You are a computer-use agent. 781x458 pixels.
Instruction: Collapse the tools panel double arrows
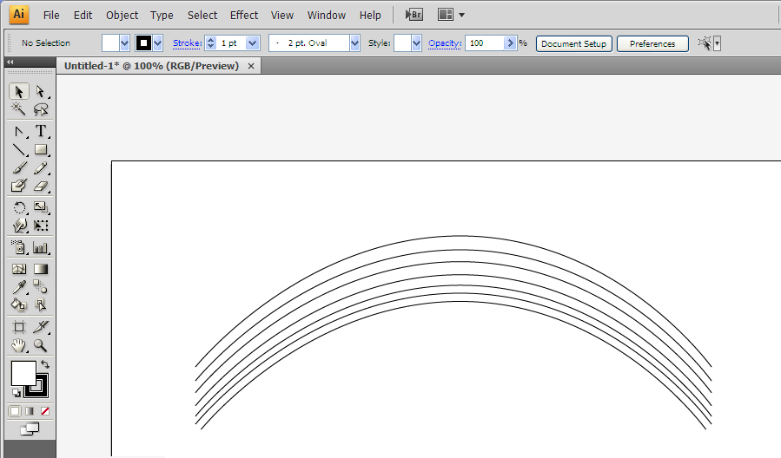(10, 62)
